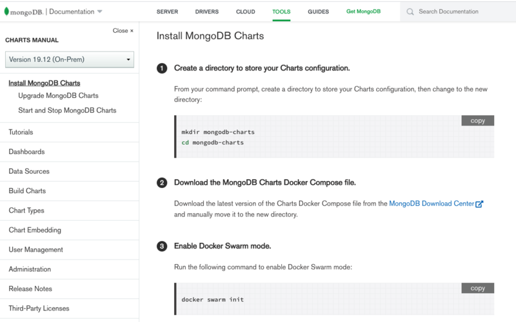
Task: Open the Data Sources section
Action: (x=29, y=171)
